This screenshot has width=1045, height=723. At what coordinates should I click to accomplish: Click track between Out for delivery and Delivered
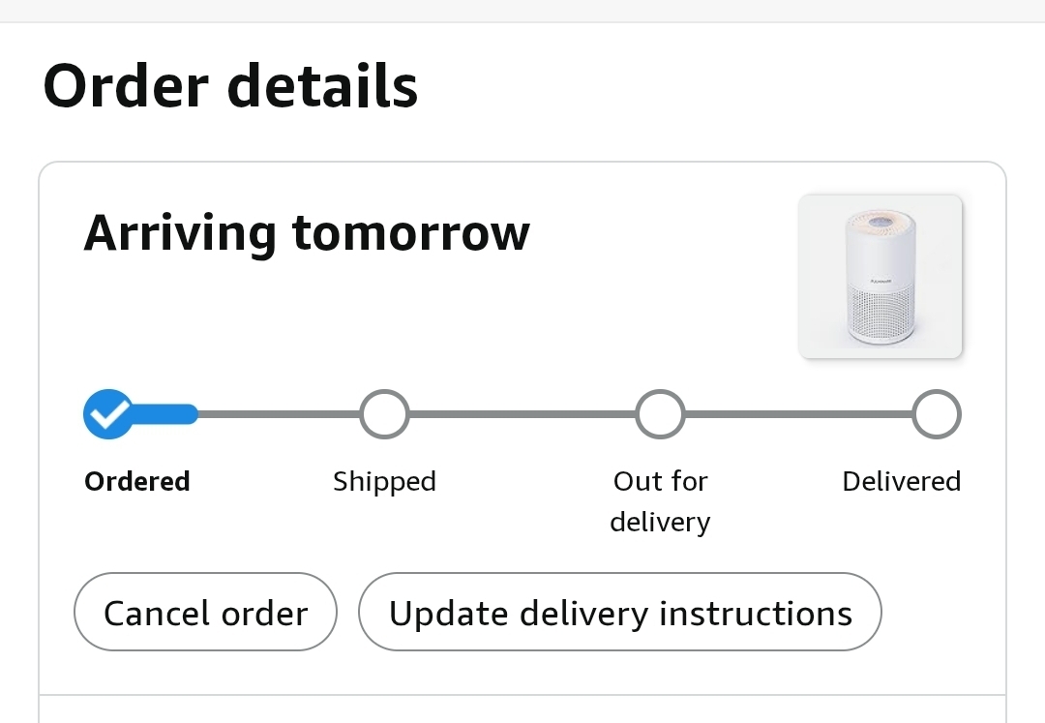point(799,414)
